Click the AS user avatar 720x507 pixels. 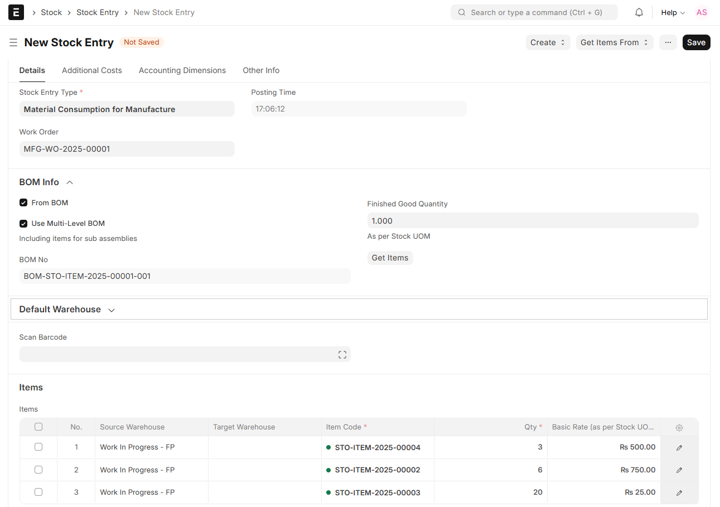[x=701, y=12]
